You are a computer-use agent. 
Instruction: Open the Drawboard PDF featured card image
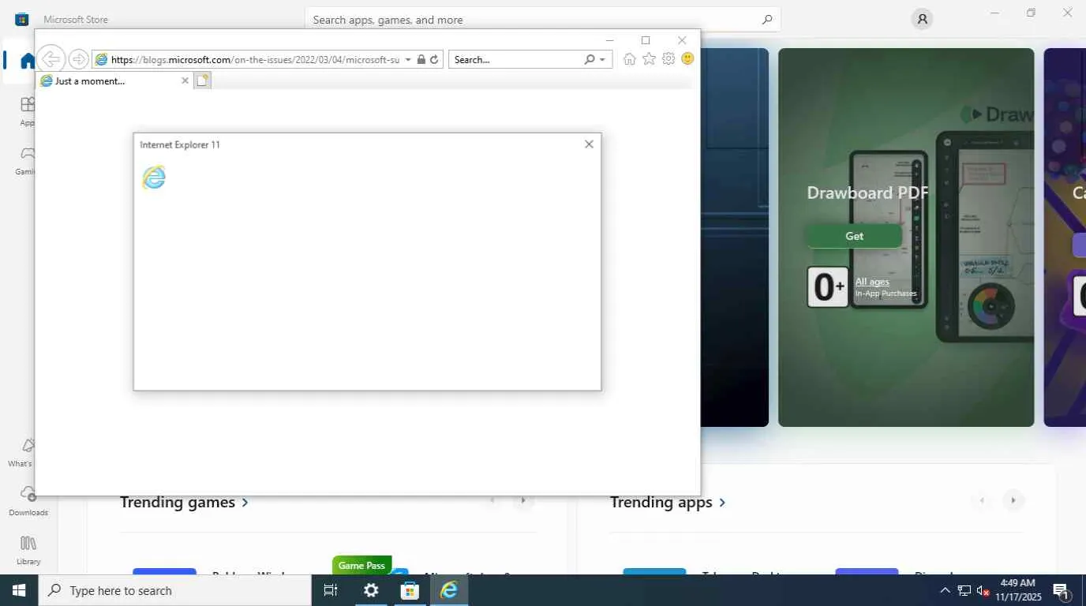(x=906, y=238)
